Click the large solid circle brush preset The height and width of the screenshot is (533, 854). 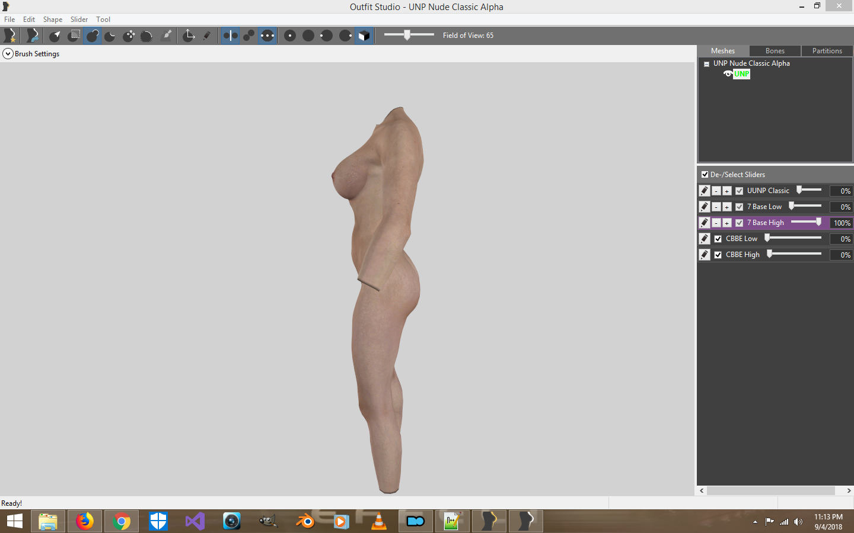click(x=308, y=36)
